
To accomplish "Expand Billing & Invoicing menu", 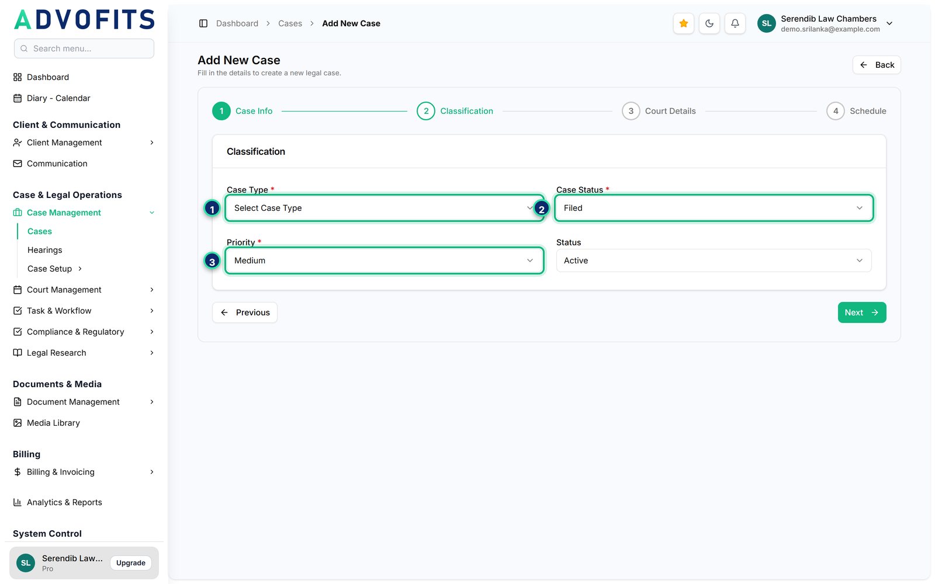I will tap(84, 472).
